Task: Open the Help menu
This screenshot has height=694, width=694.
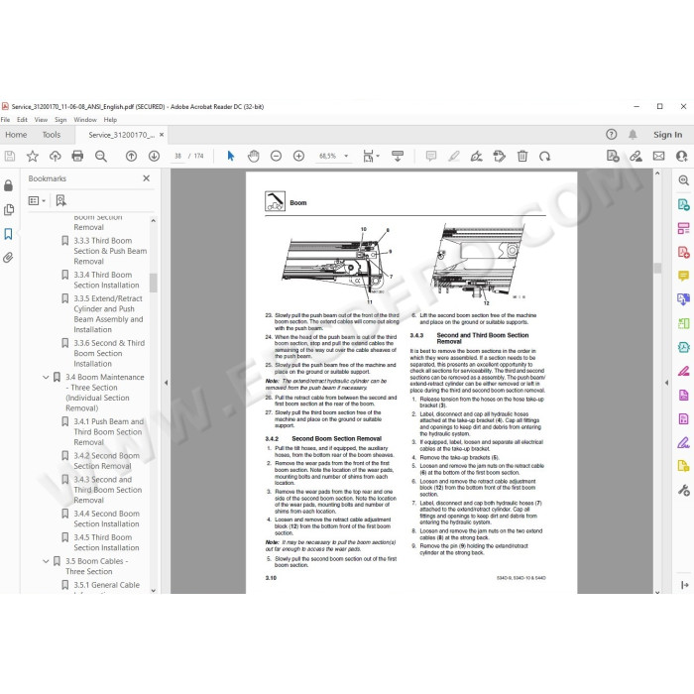Action: pyautogui.click(x=110, y=120)
